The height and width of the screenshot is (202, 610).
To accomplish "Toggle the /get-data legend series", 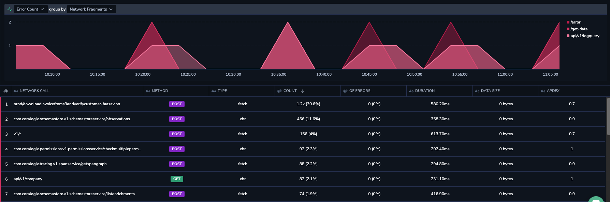I will (577, 29).
